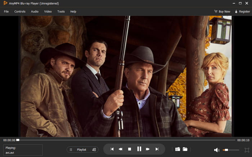The width and height of the screenshot is (252, 157).
Task: Click the playlist sort order icon
Action: (94, 149)
